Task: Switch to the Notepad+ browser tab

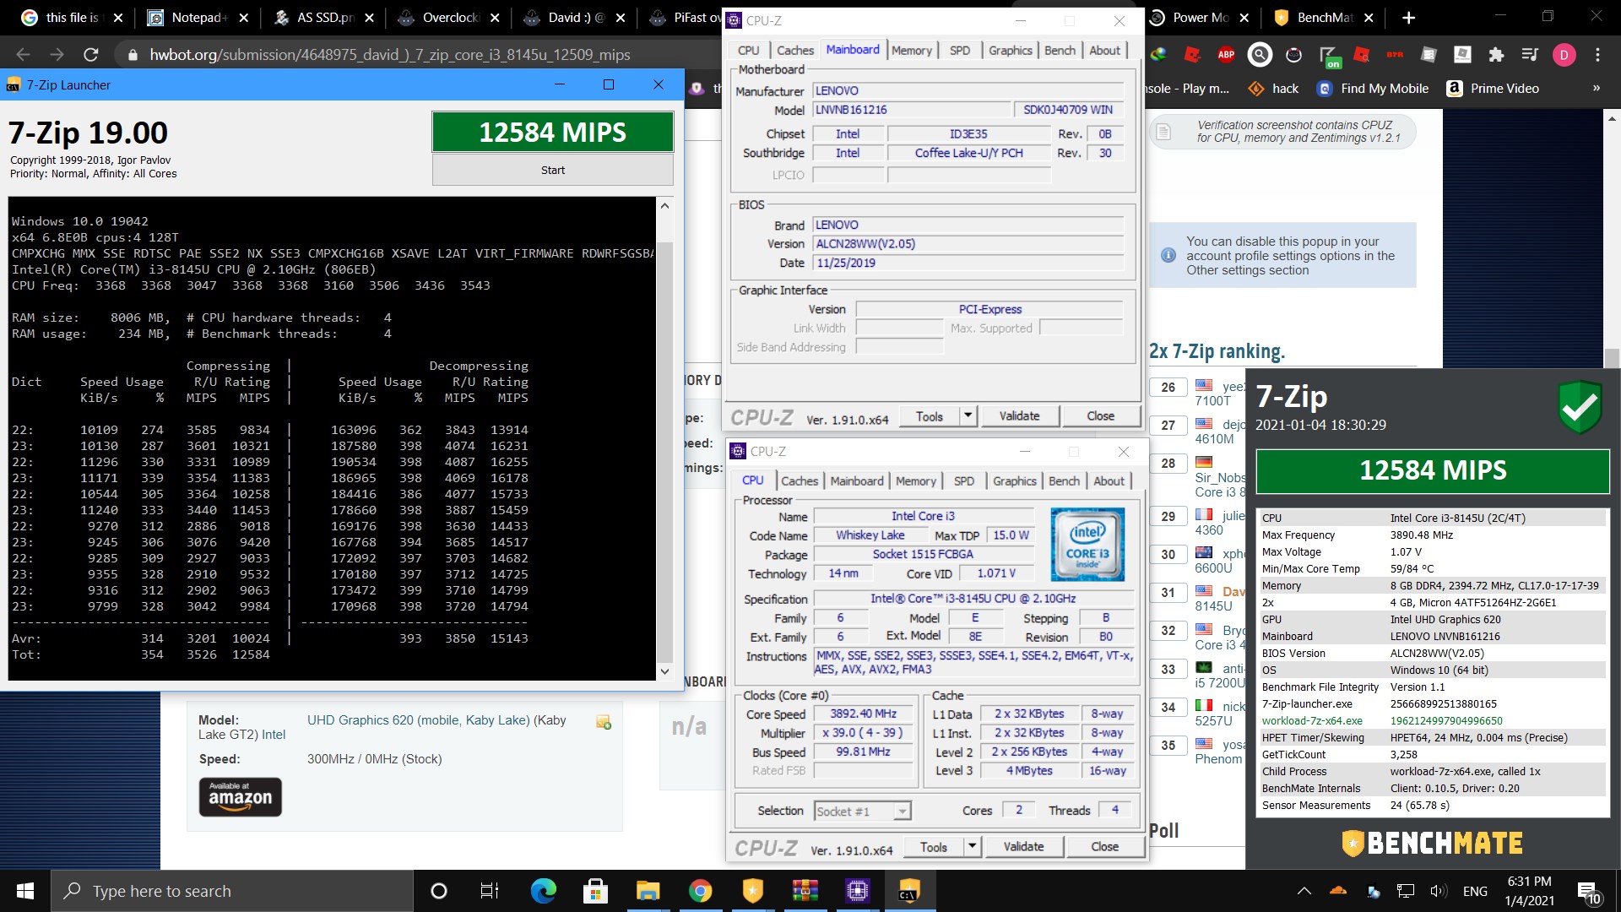Action: 199,17
